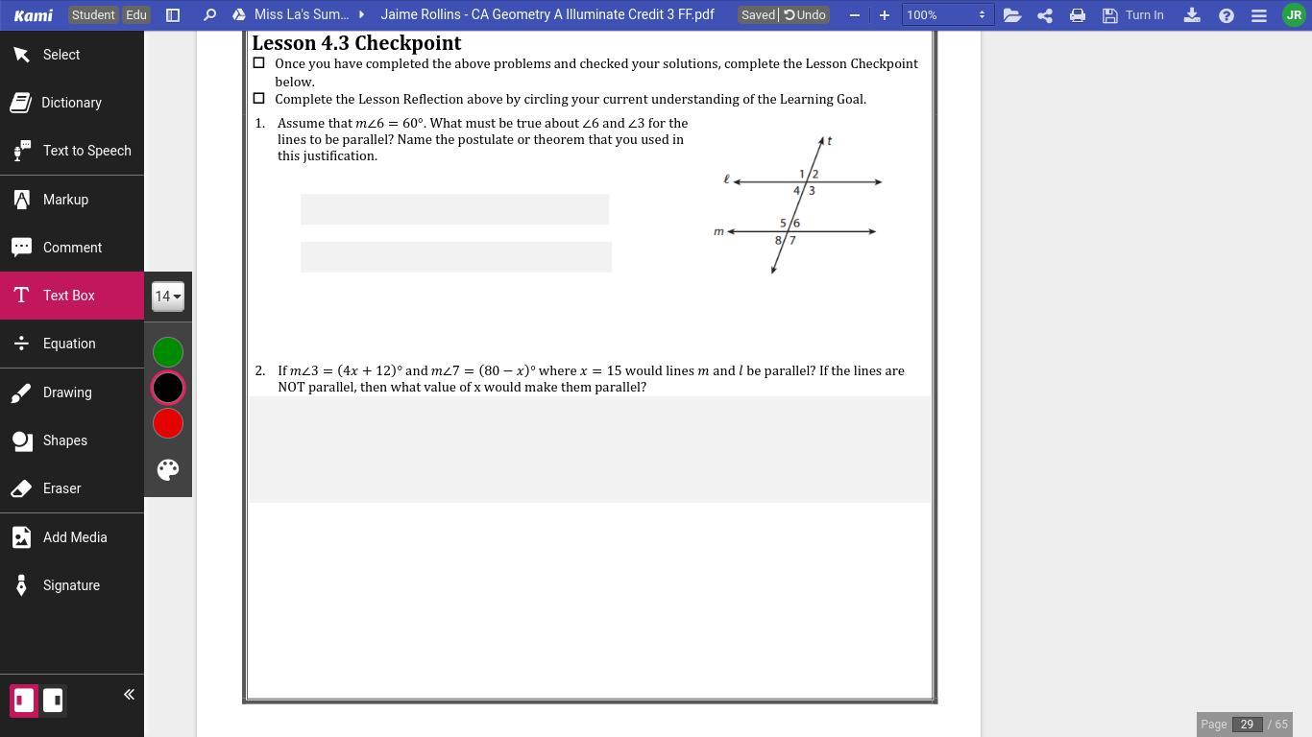Viewport: 1312px width, 737px height.
Task: Open file folder icon
Action: (1011, 15)
